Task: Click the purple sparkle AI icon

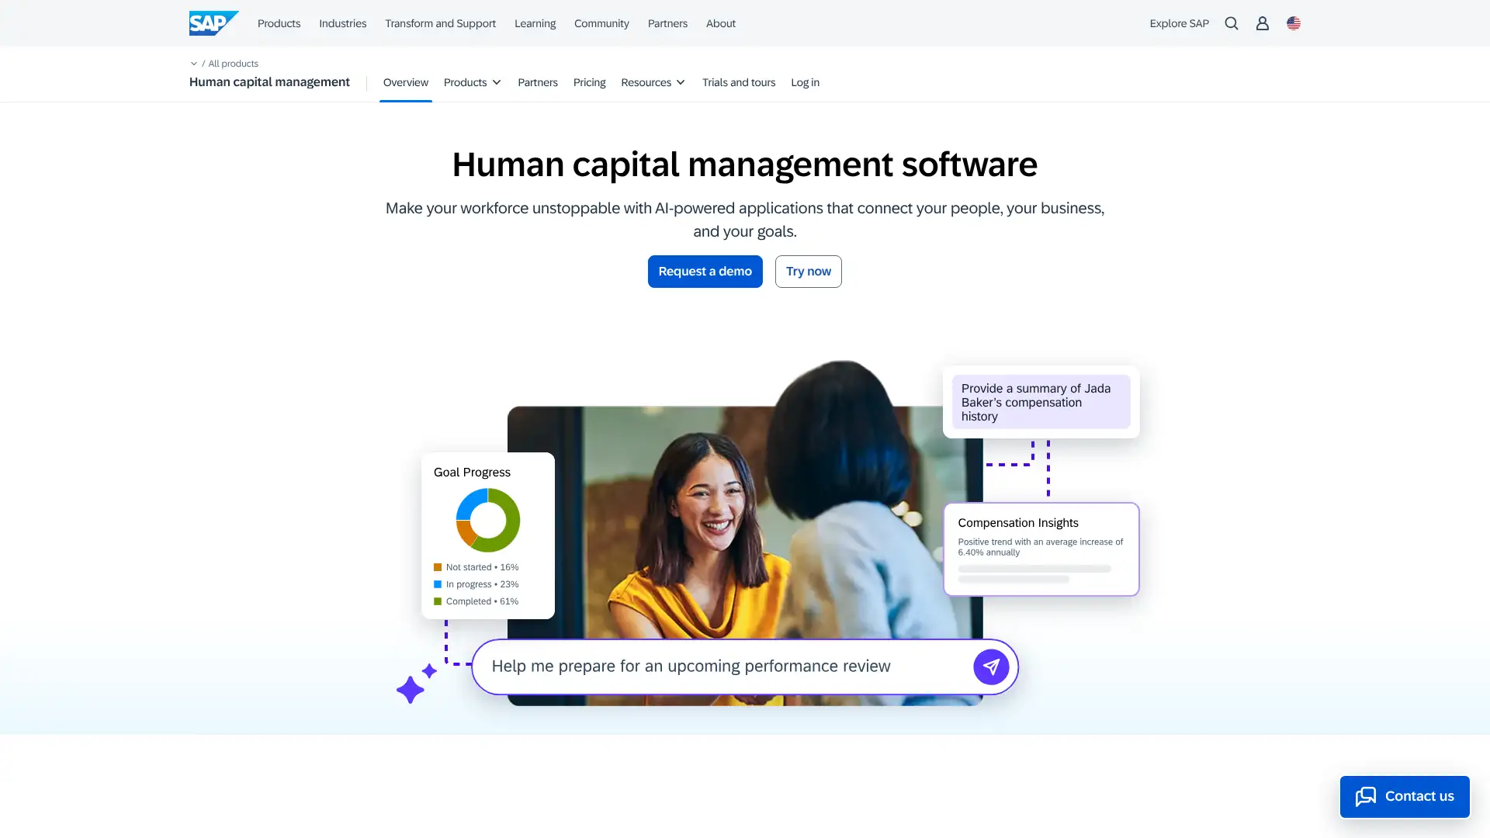Action: click(x=416, y=684)
